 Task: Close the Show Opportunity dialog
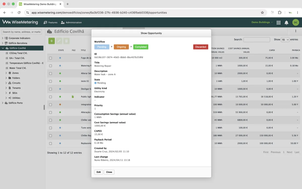[109, 172]
